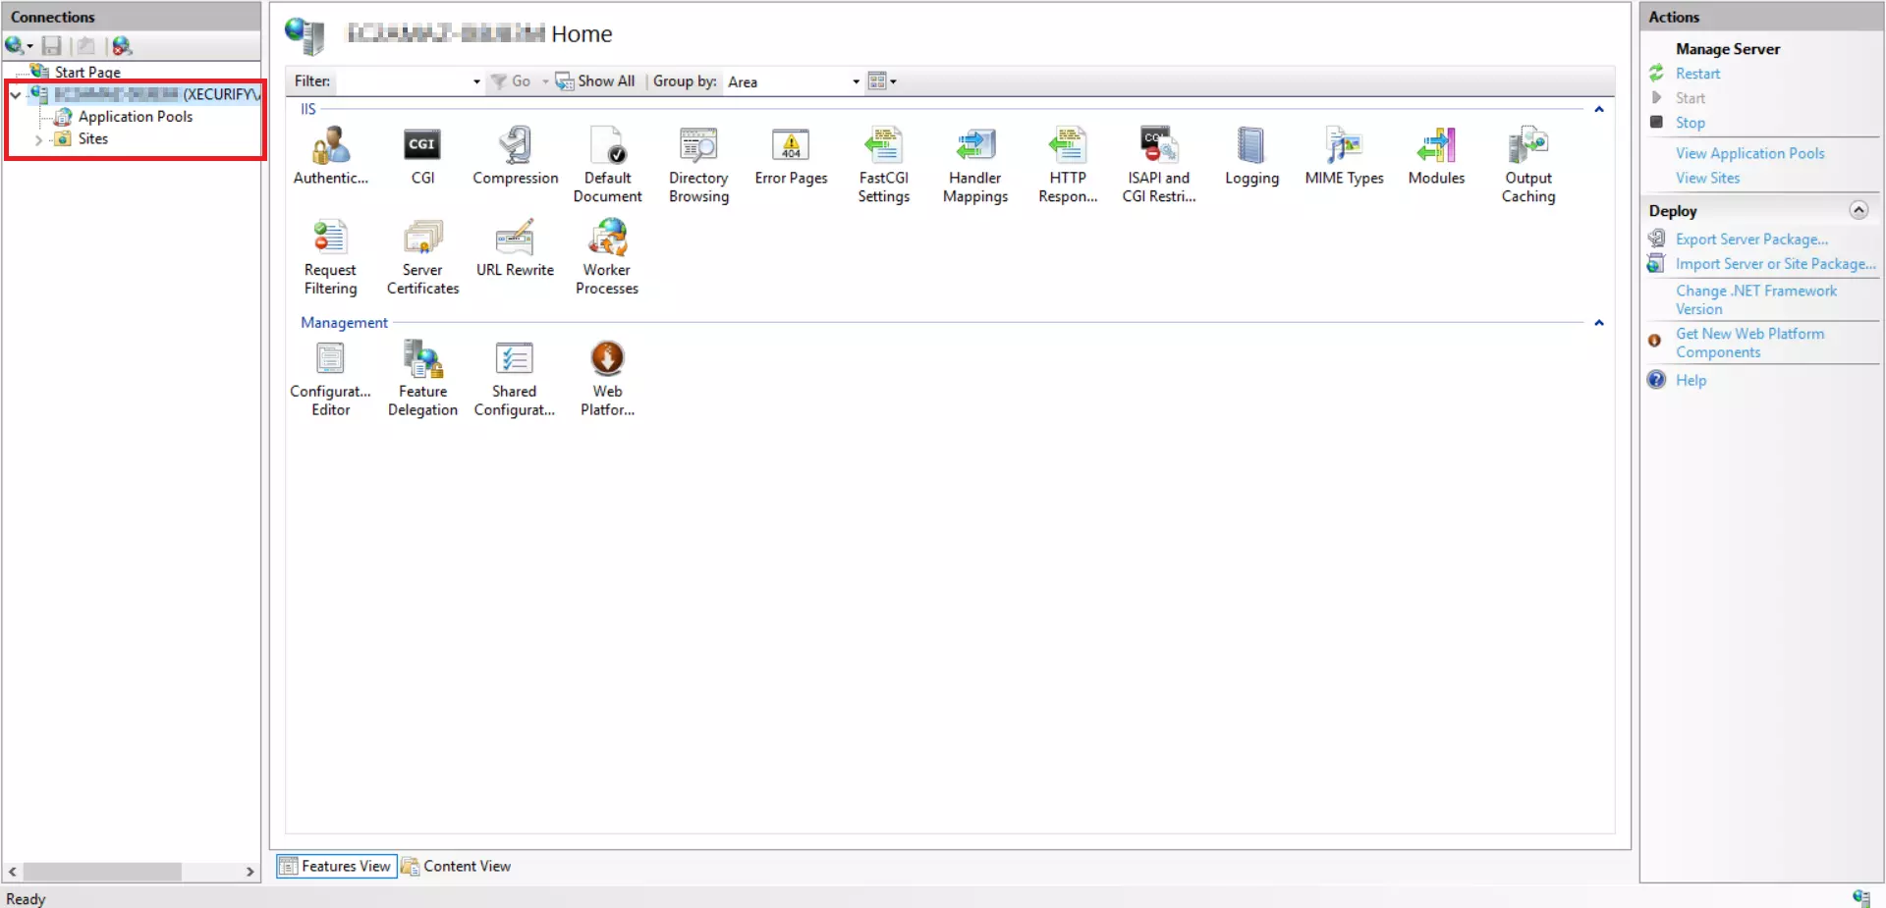Collapse the IIS section header
This screenshot has height=908, width=1886.
pyautogui.click(x=1599, y=109)
